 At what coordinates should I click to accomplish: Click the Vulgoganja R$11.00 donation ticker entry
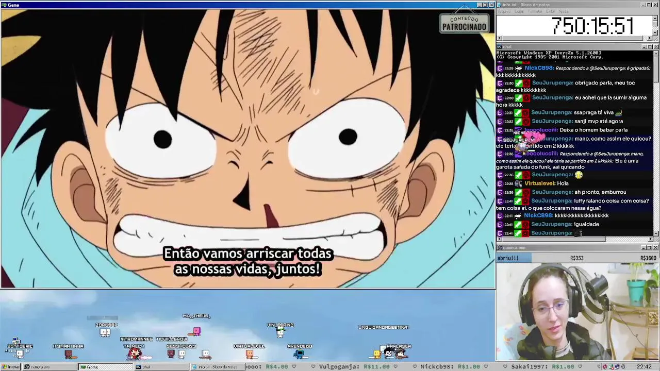pos(354,367)
